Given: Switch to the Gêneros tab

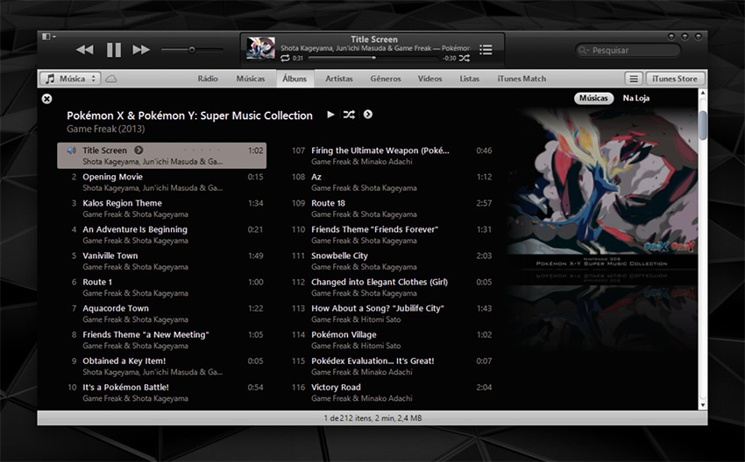Looking at the screenshot, I should pyautogui.click(x=386, y=79).
